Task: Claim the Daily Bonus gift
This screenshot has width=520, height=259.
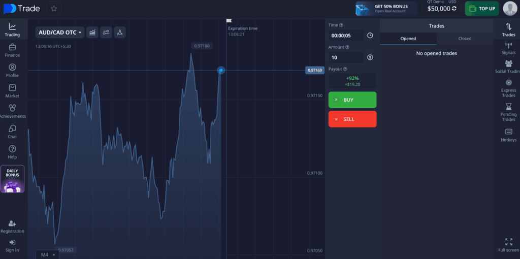Action: click(12, 179)
